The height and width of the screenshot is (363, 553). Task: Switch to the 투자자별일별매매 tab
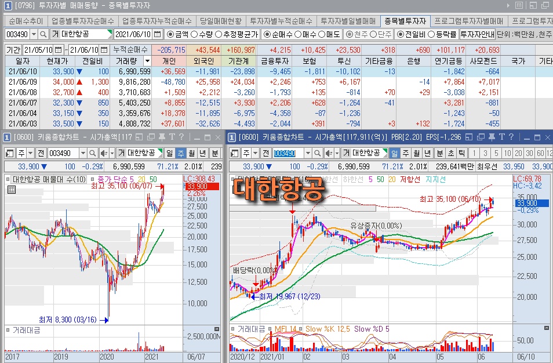pyautogui.click(x=348, y=21)
